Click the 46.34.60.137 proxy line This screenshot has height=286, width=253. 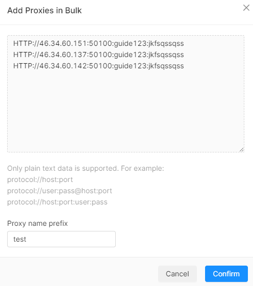[98, 55]
